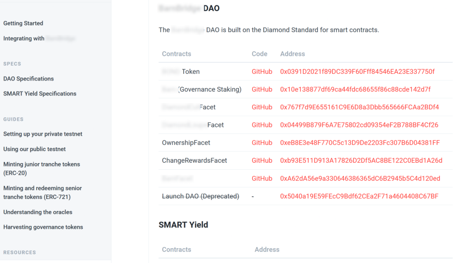Open ChangeRewardsFacet address 0xb93E511D...
This screenshot has width=457, height=263.
pyautogui.click(x=361, y=160)
